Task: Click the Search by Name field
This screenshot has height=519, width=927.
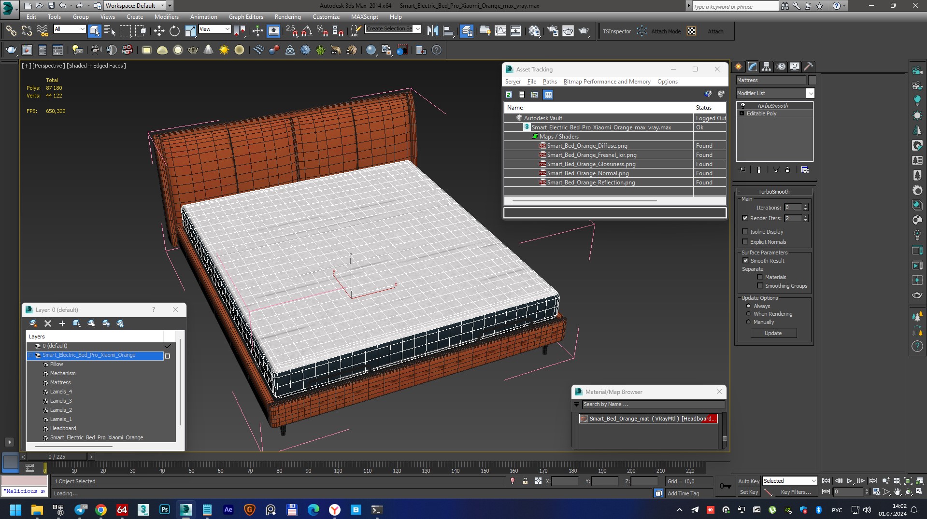Action: (653, 405)
